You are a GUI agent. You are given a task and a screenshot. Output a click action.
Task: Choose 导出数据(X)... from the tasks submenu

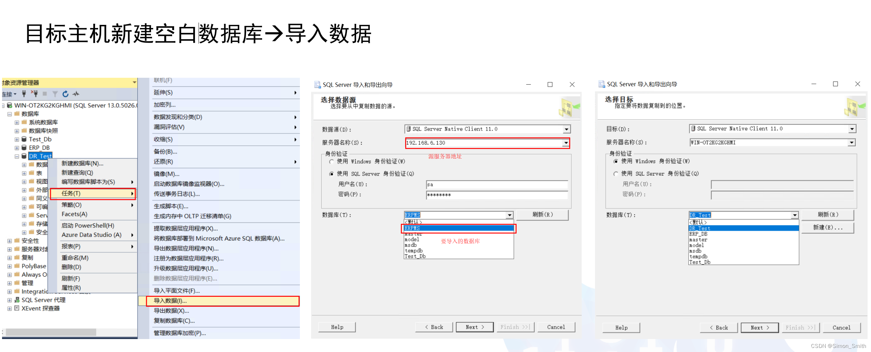(223, 311)
